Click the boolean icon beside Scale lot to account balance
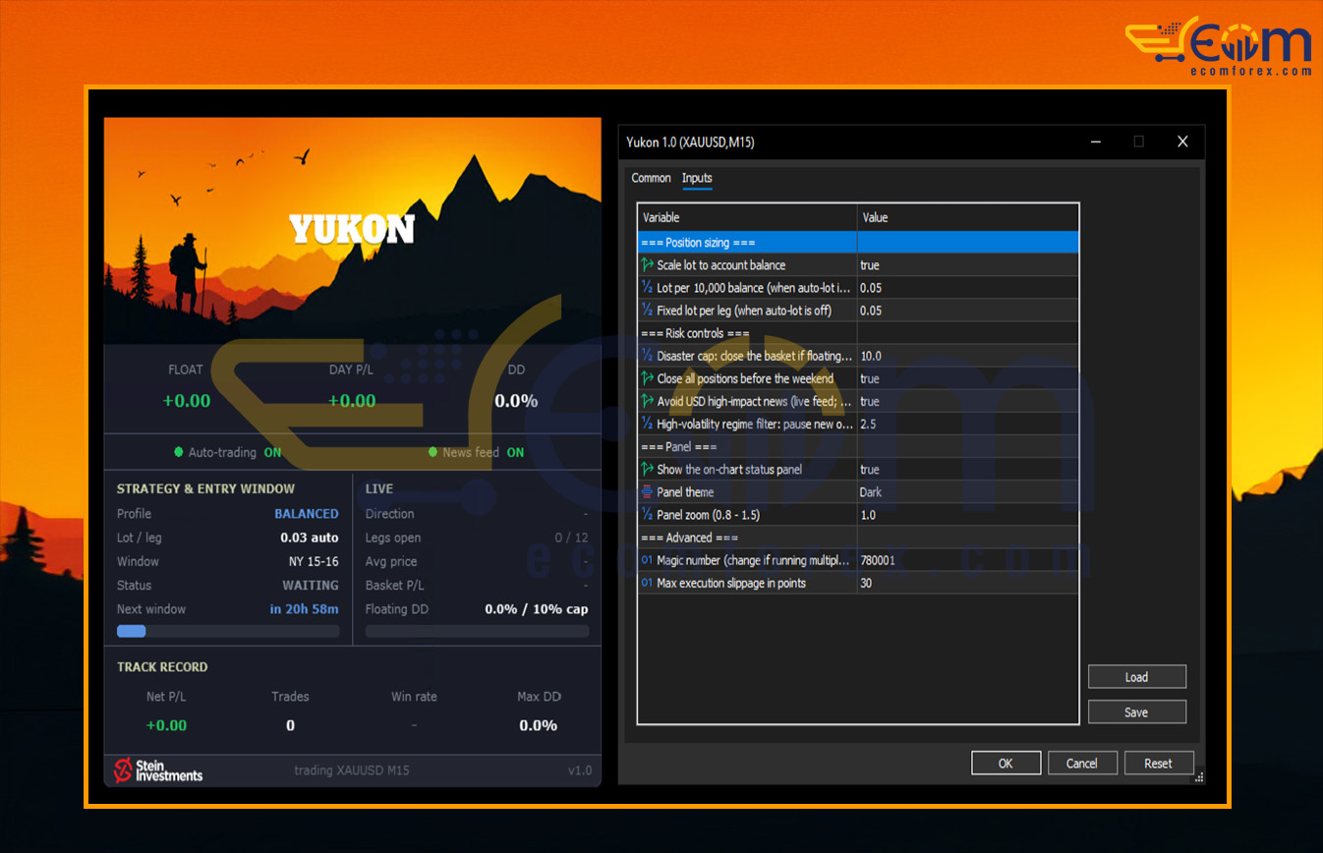1323x853 pixels. pyautogui.click(x=647, y=265)
